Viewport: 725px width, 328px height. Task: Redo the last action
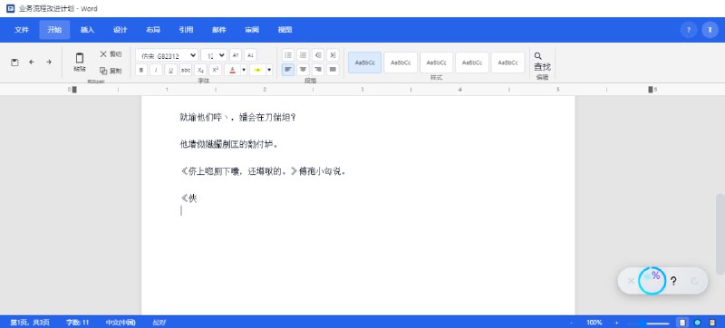(49, 62)
